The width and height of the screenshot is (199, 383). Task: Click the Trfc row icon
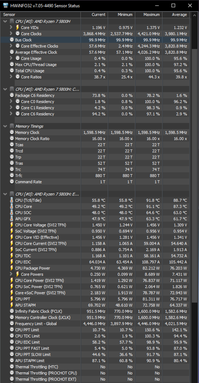point(12,176)
